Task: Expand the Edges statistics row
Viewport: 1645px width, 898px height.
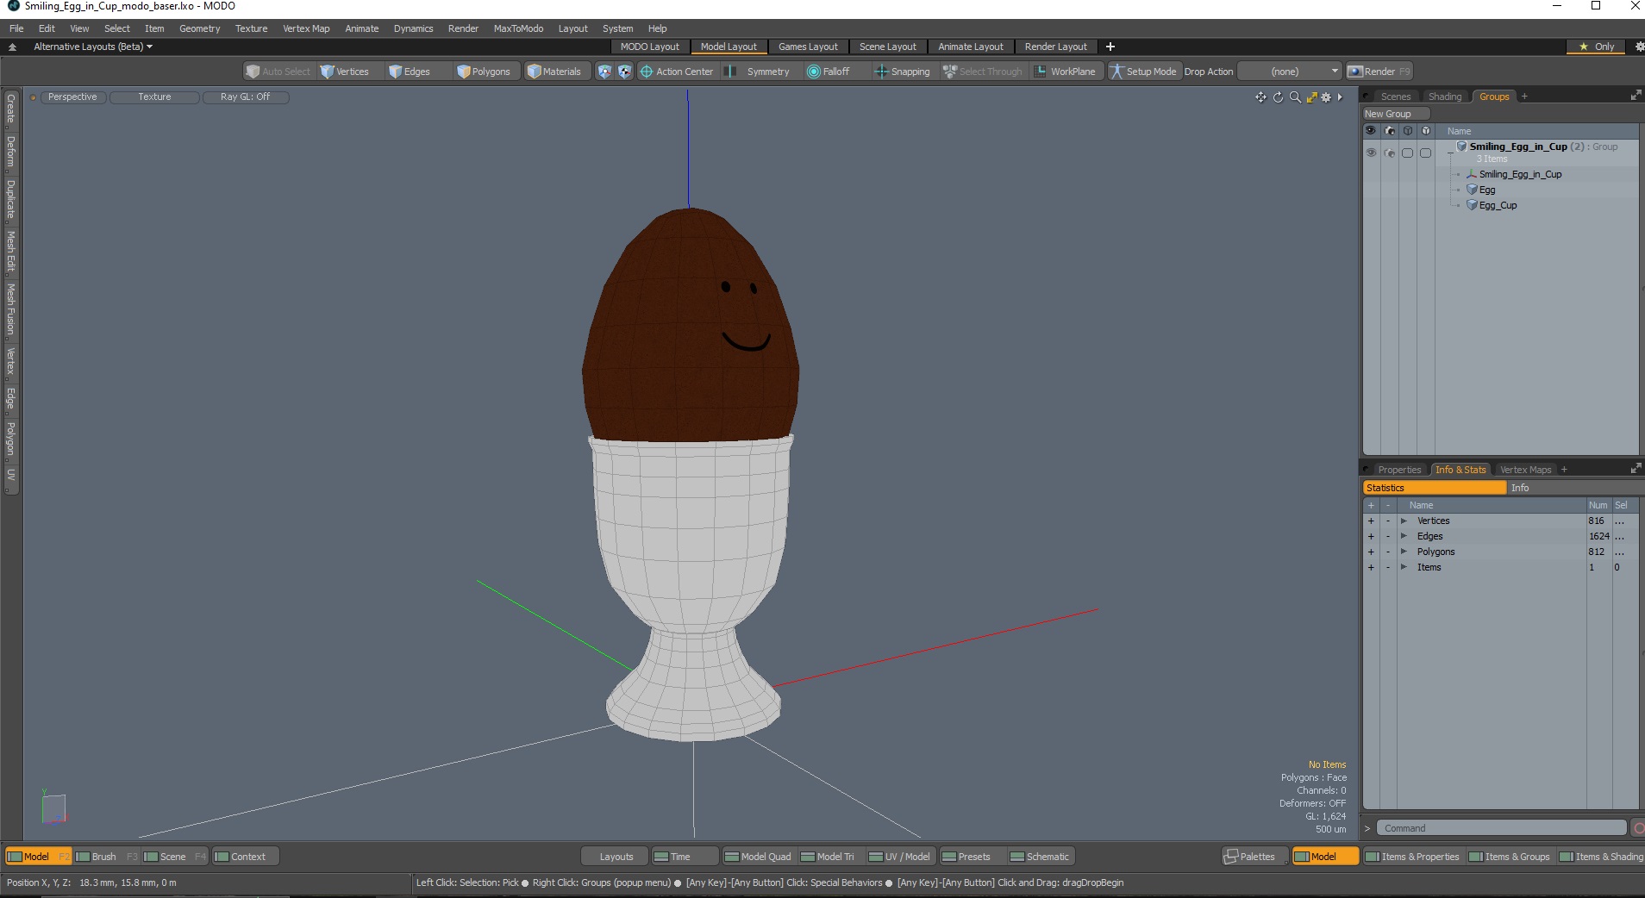Action: point(1404,536)
